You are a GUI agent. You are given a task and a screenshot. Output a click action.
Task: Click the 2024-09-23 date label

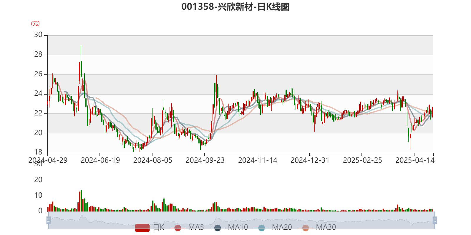tap(205, 160)
